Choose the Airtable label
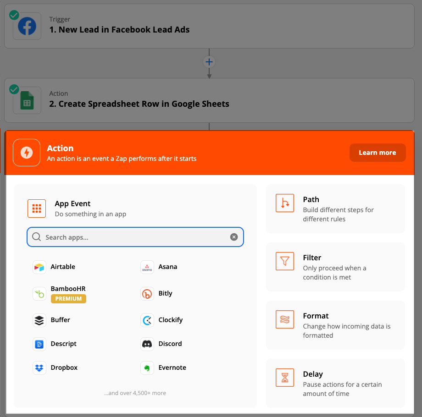 pos(63,267)
